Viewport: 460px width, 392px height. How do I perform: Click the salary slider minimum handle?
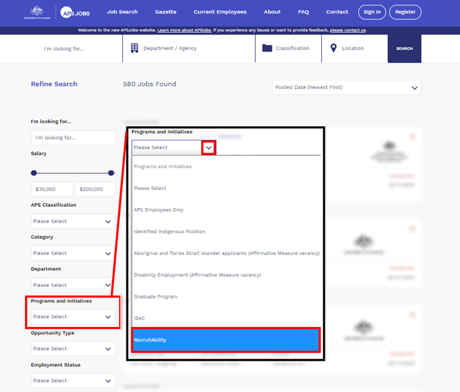(x=34, y=173)
